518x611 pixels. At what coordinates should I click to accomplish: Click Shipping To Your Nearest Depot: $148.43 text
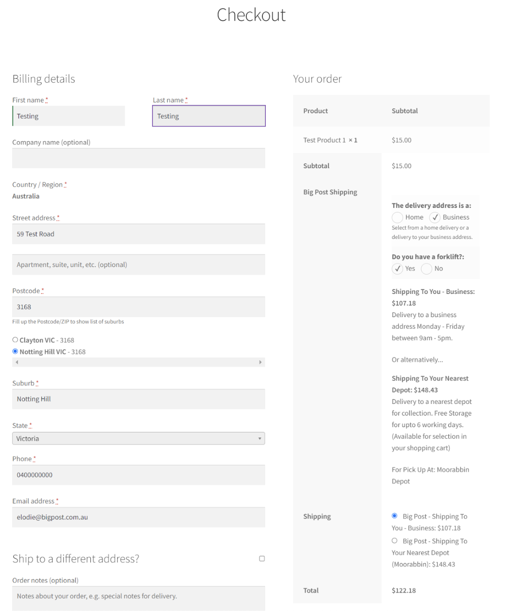pyautogui.click(x=430, y=384)
